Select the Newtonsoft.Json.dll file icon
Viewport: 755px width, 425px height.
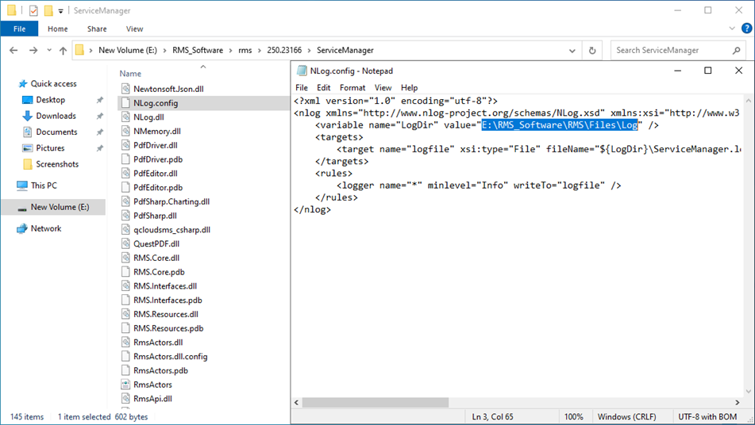(125, 89)
